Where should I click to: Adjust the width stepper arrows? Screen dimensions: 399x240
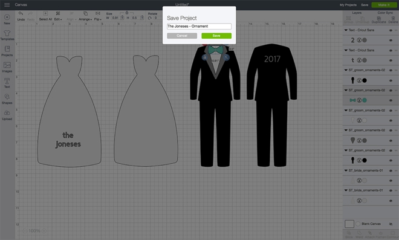coord(122,18)
